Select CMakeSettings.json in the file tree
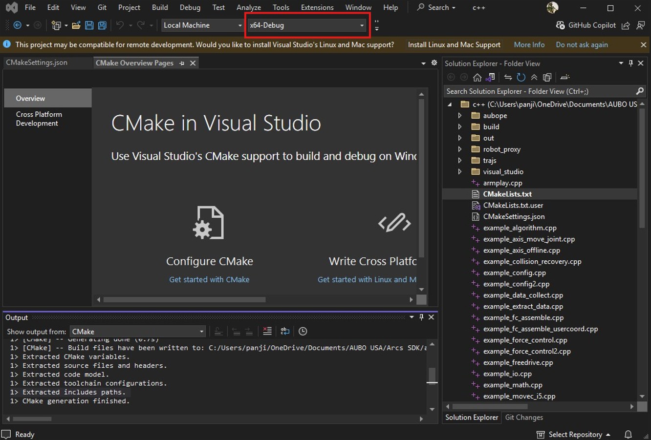651x440 pixels. coord(514,217)
